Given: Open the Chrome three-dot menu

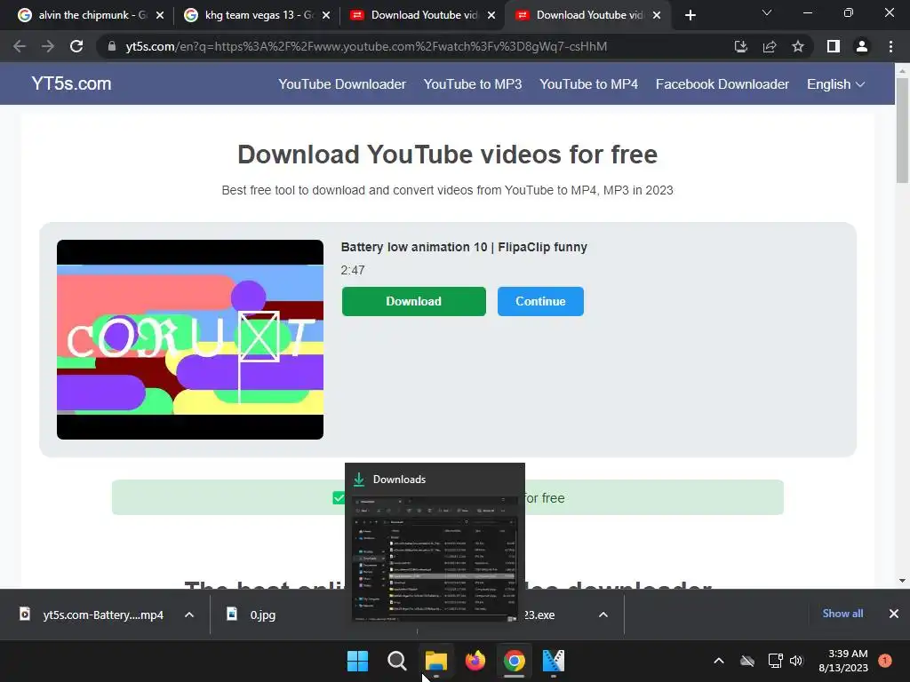Looking at the screenshot, I should (x=890, y=46).
